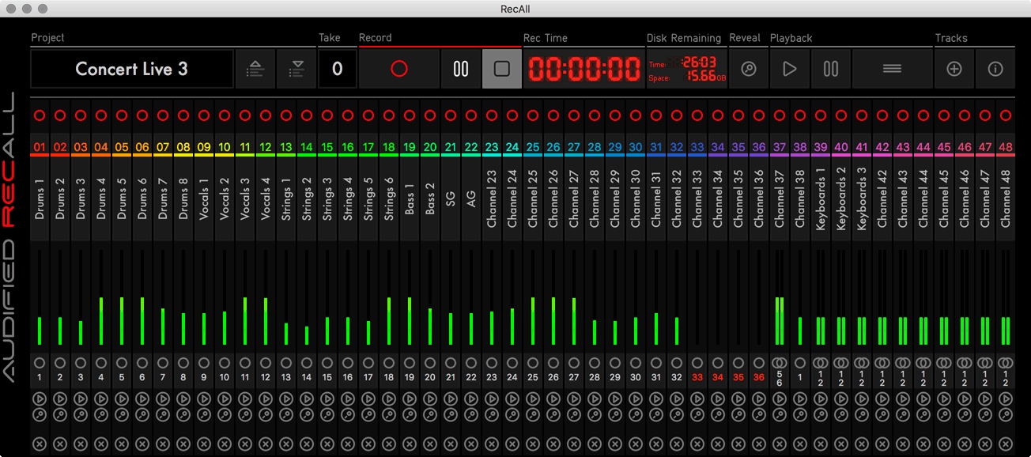Arm the Channel 34 track for recording
This screenshot has height=457, width=1031.
tap(717, 115)
